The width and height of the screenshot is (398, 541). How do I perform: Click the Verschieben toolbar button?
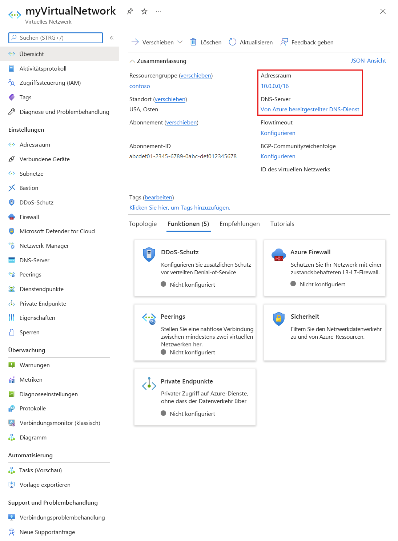[x=152, y=42]
